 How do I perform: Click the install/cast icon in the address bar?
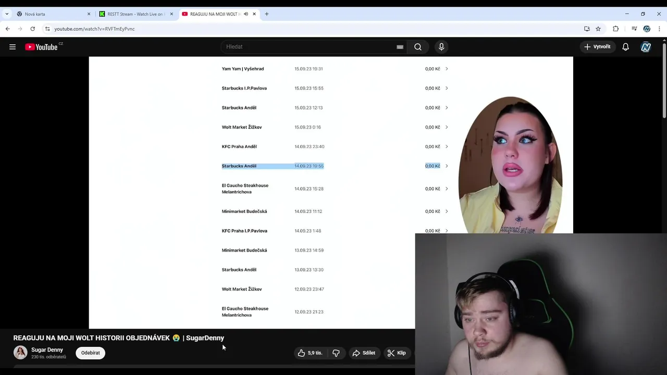click(587, 29)
